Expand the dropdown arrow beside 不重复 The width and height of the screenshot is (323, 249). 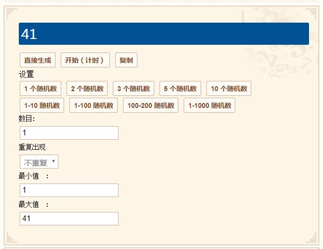54,161
